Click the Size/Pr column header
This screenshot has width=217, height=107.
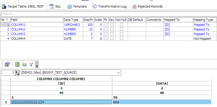pyautogui.click(x=88, y=20)
